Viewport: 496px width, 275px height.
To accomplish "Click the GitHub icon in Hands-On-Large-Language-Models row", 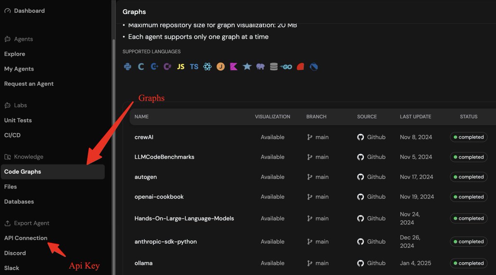I will point(360,218).
